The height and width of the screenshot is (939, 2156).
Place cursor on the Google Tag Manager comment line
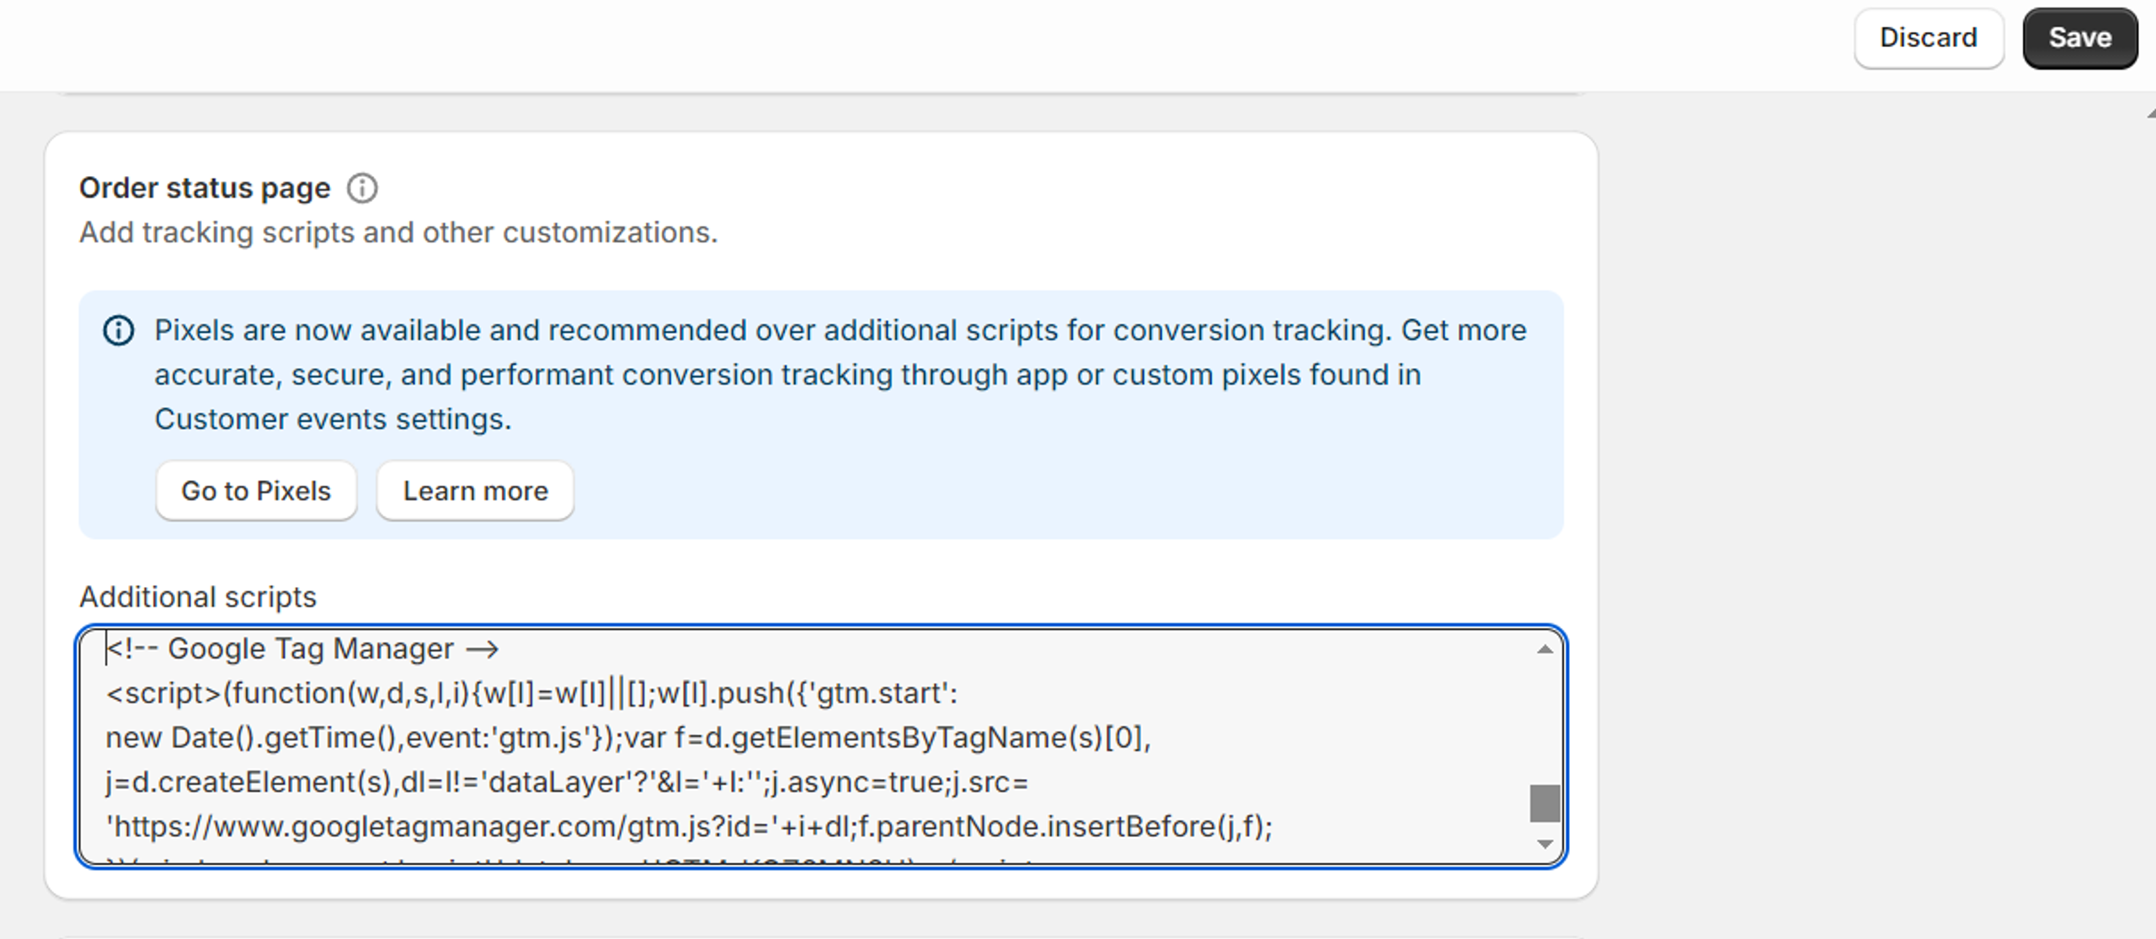point(302,648)
